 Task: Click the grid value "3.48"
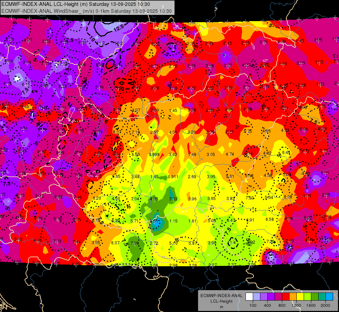tap(135, 177)
